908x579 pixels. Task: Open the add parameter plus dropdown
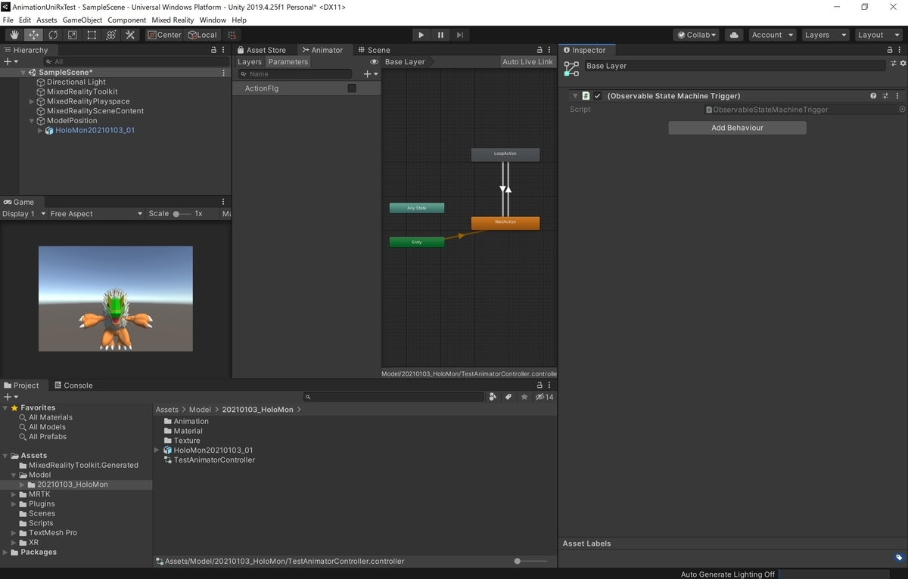click(370, 74)
